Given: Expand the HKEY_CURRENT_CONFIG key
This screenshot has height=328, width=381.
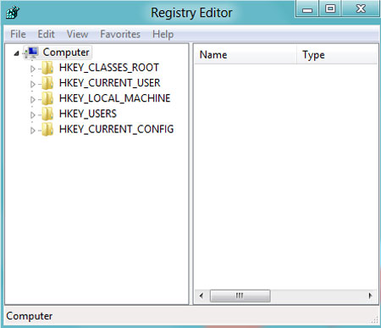Looking at the screenshot, I should pos(33,131).
